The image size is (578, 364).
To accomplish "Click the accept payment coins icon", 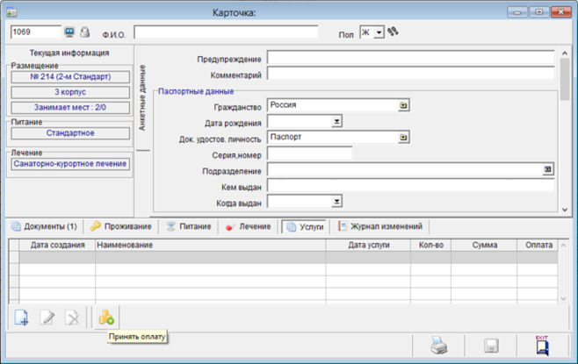I will click(106, 317).
